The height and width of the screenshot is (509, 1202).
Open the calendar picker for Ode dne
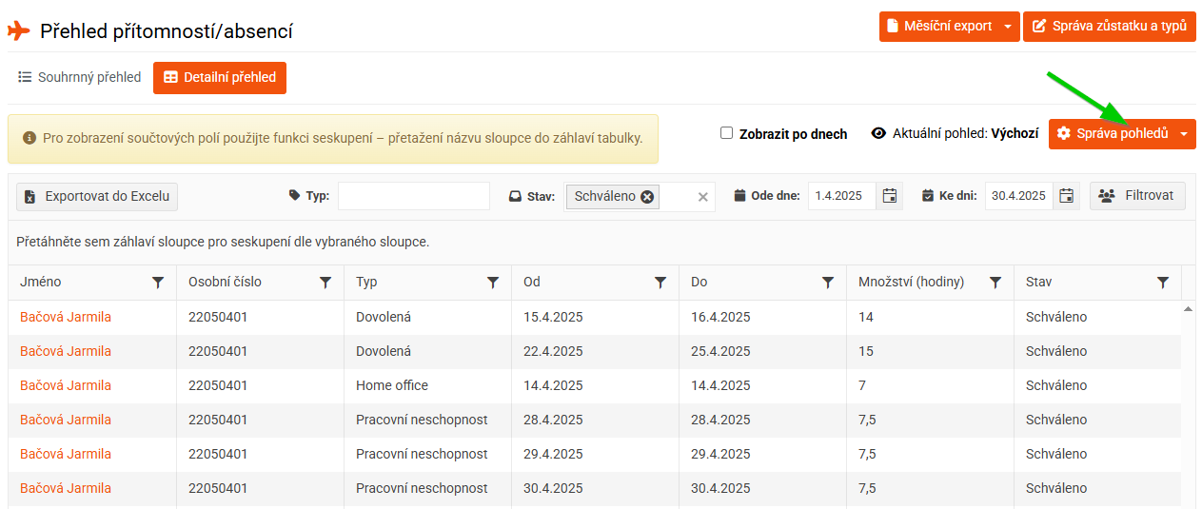tap(890, 196)
